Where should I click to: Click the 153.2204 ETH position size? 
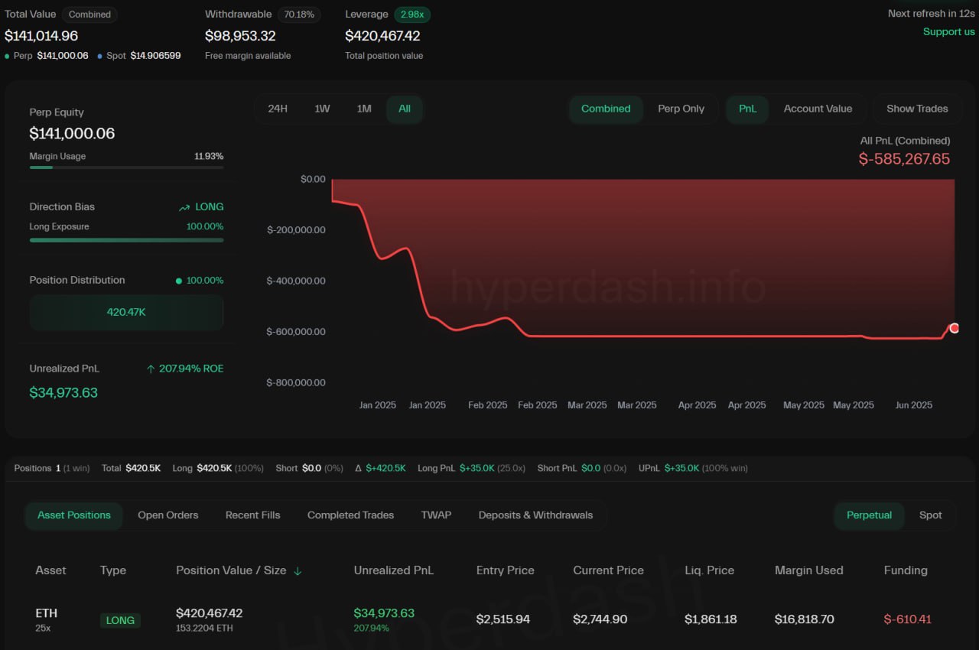(x=206, y=629)
